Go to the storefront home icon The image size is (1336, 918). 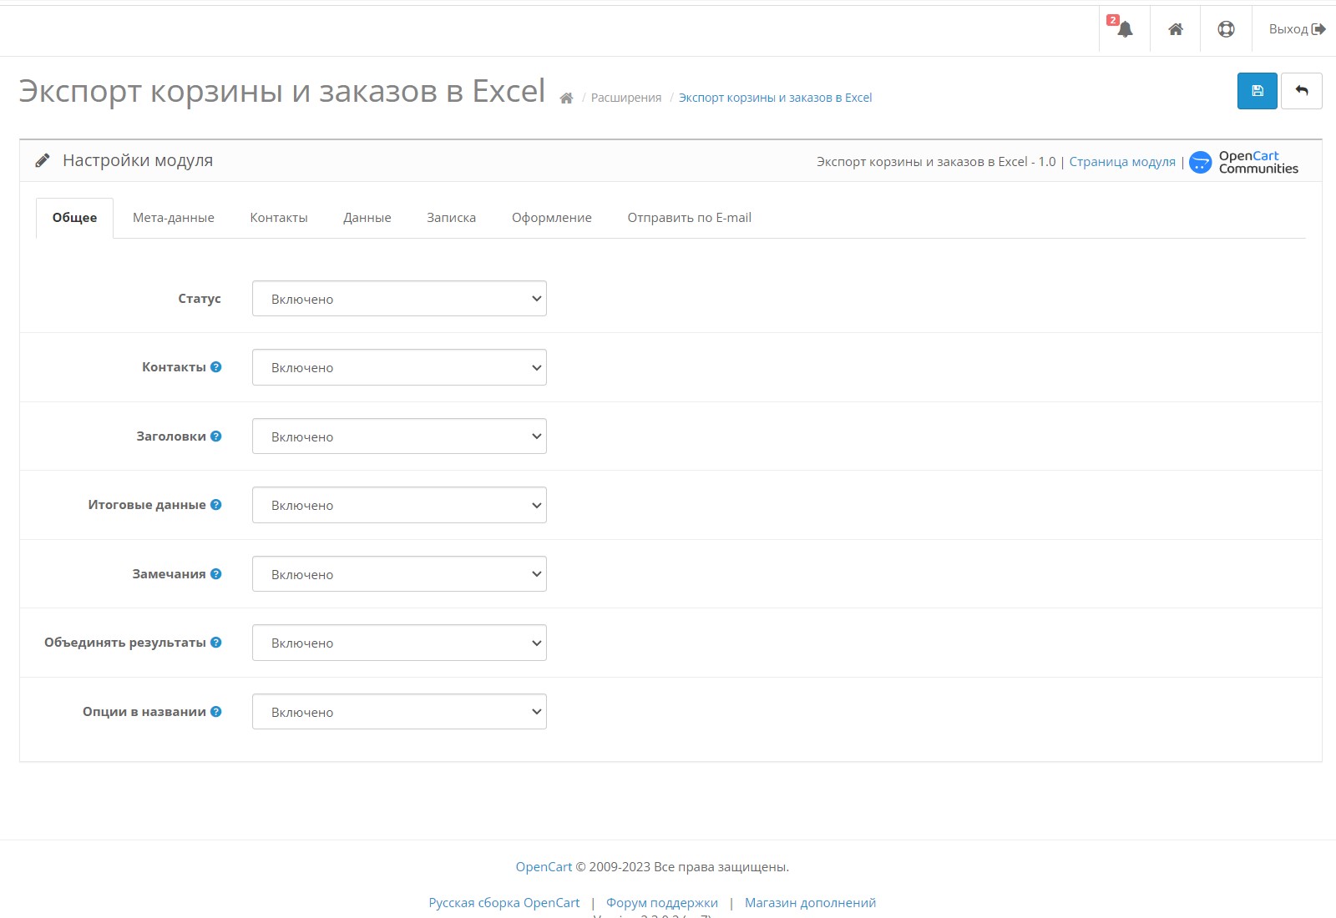point(1176,29)
